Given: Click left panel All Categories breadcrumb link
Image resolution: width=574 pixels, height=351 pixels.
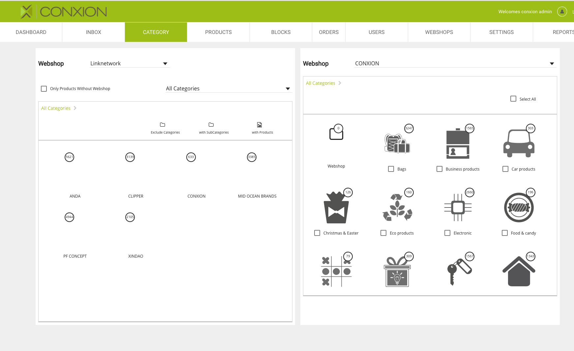Looking at the screenshot, I should (56, 108).
